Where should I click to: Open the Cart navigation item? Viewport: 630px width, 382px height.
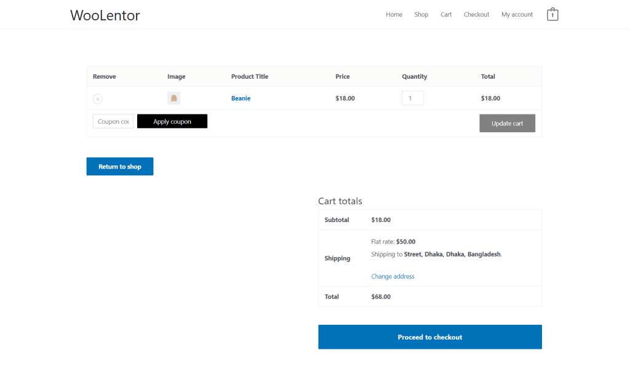pos(446,14)
